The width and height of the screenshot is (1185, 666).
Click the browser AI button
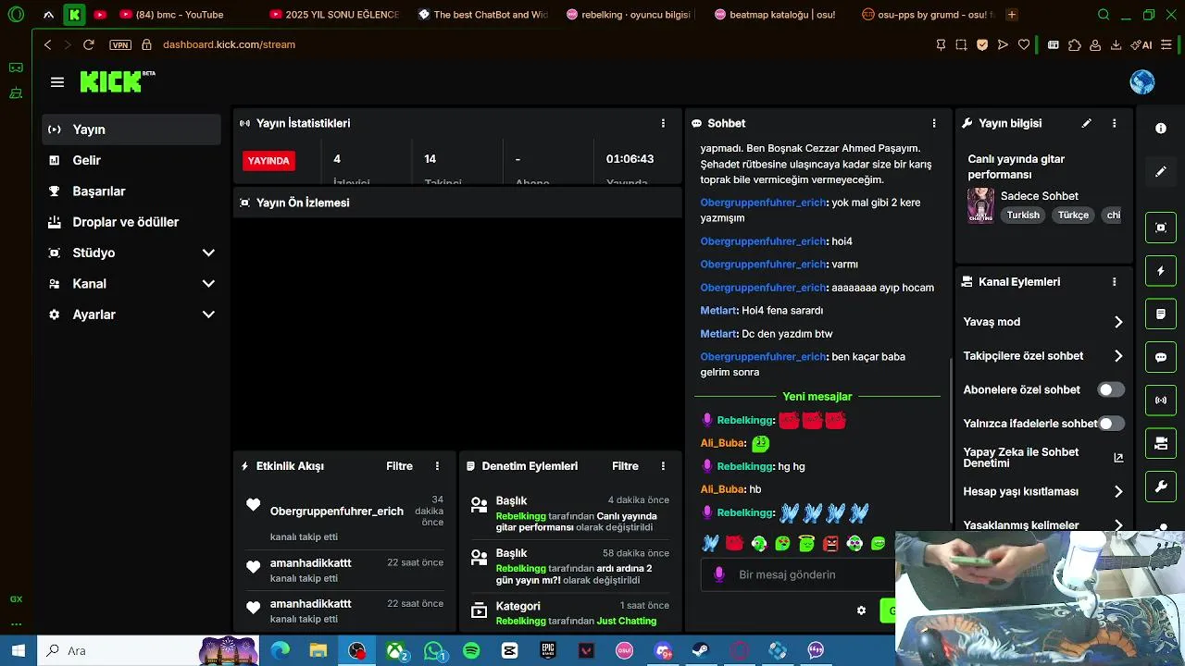click(1141, 44)
